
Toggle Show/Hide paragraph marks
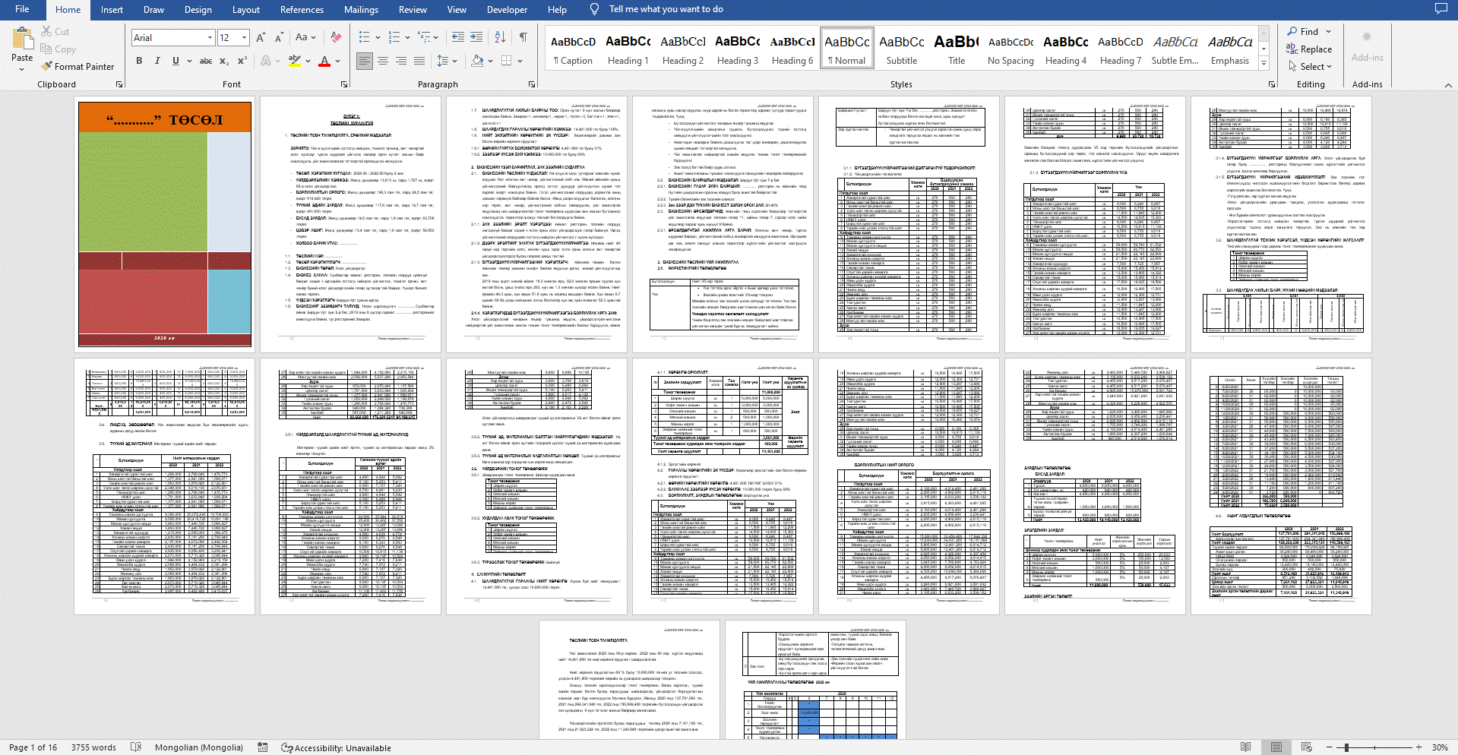coord(523,37)
